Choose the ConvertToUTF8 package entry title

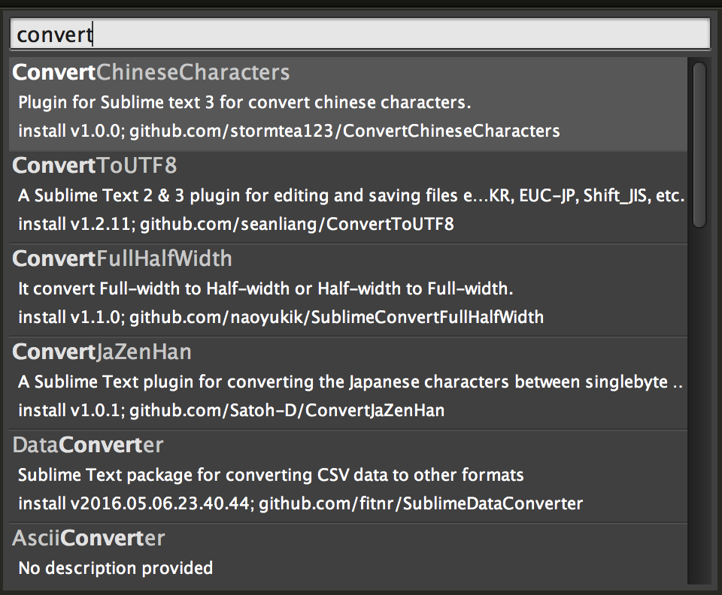coord(95,165)
